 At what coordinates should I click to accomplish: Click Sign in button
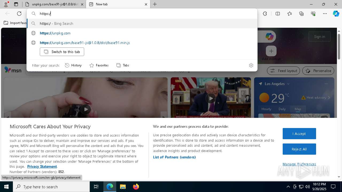pos(320,37)
